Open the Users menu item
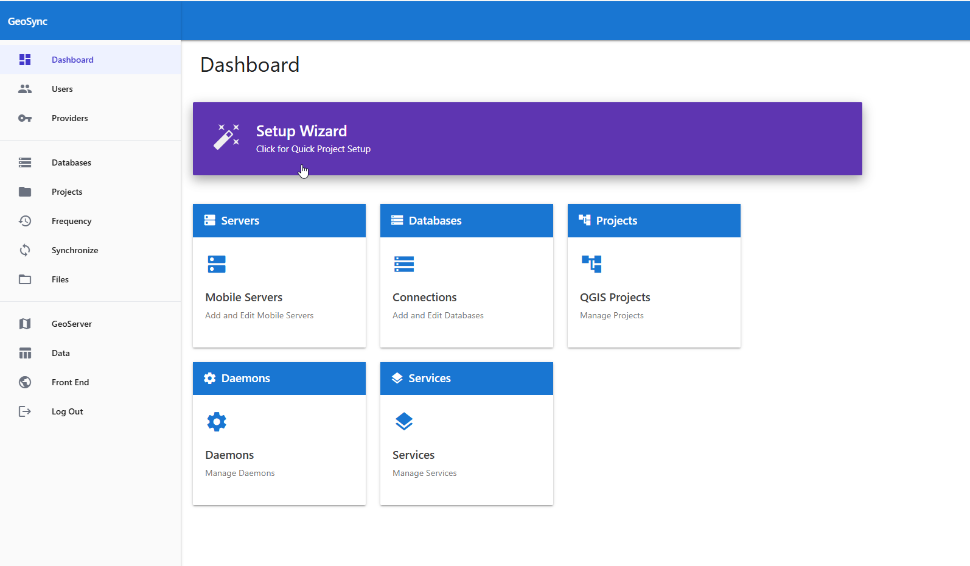The height and width of the screenshot is (566, 970). point(91,89)
